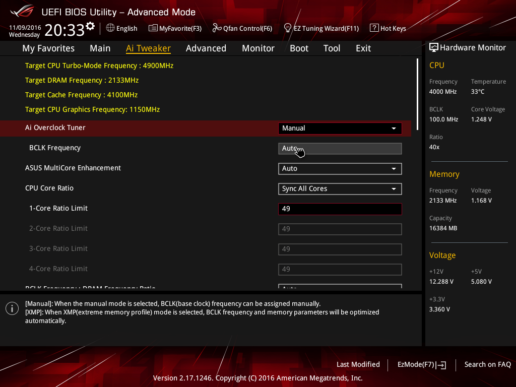The image size is (516, 387).
Task: Click the Qfan Control fan icon
Action: coord(217,28)
